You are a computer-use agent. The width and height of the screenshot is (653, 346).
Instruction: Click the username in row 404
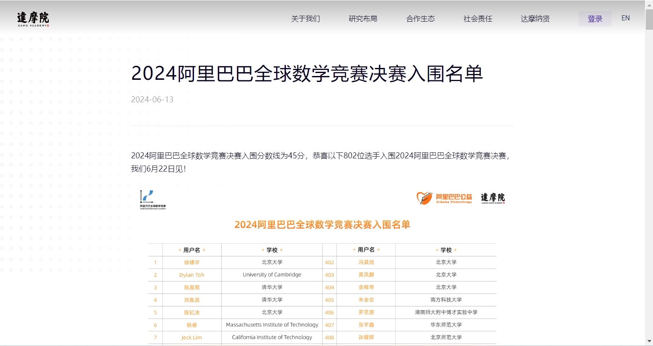pyautogui.click(x=366, y=287)
